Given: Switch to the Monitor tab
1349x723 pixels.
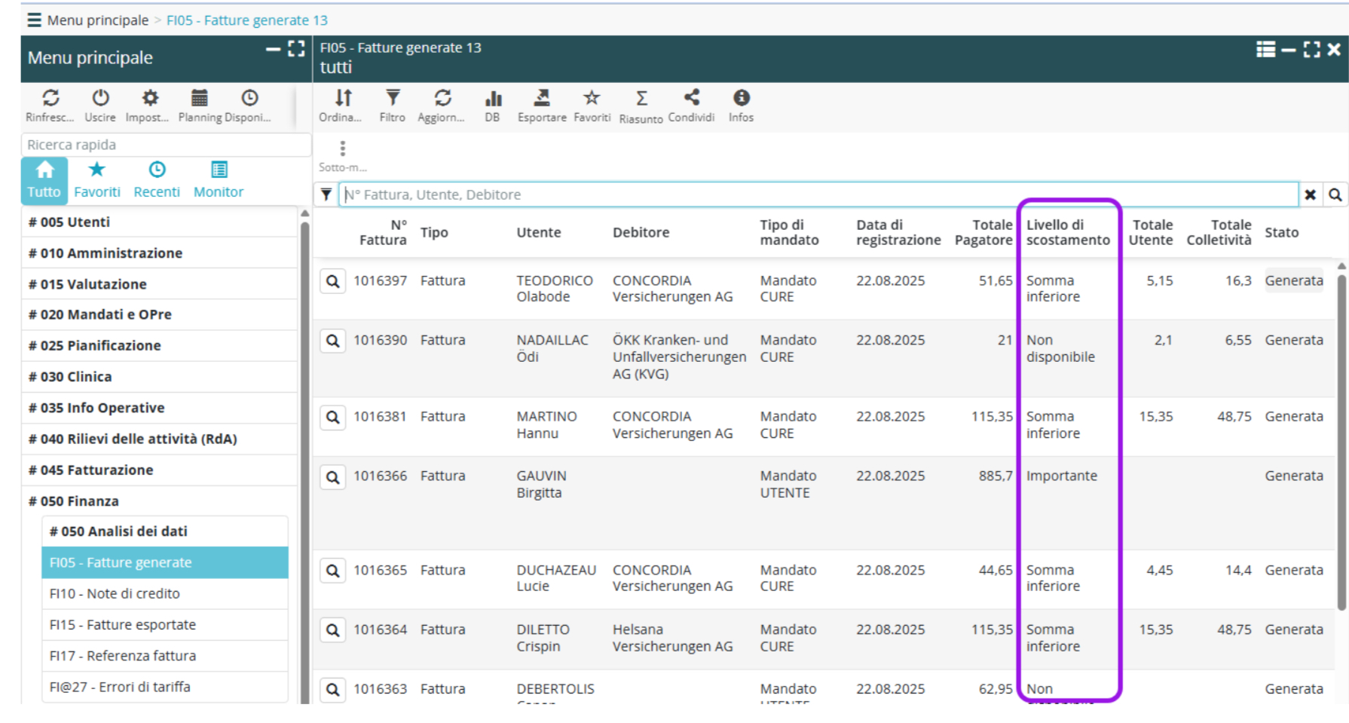Looking at the screenshot, I should coord(219,180).
